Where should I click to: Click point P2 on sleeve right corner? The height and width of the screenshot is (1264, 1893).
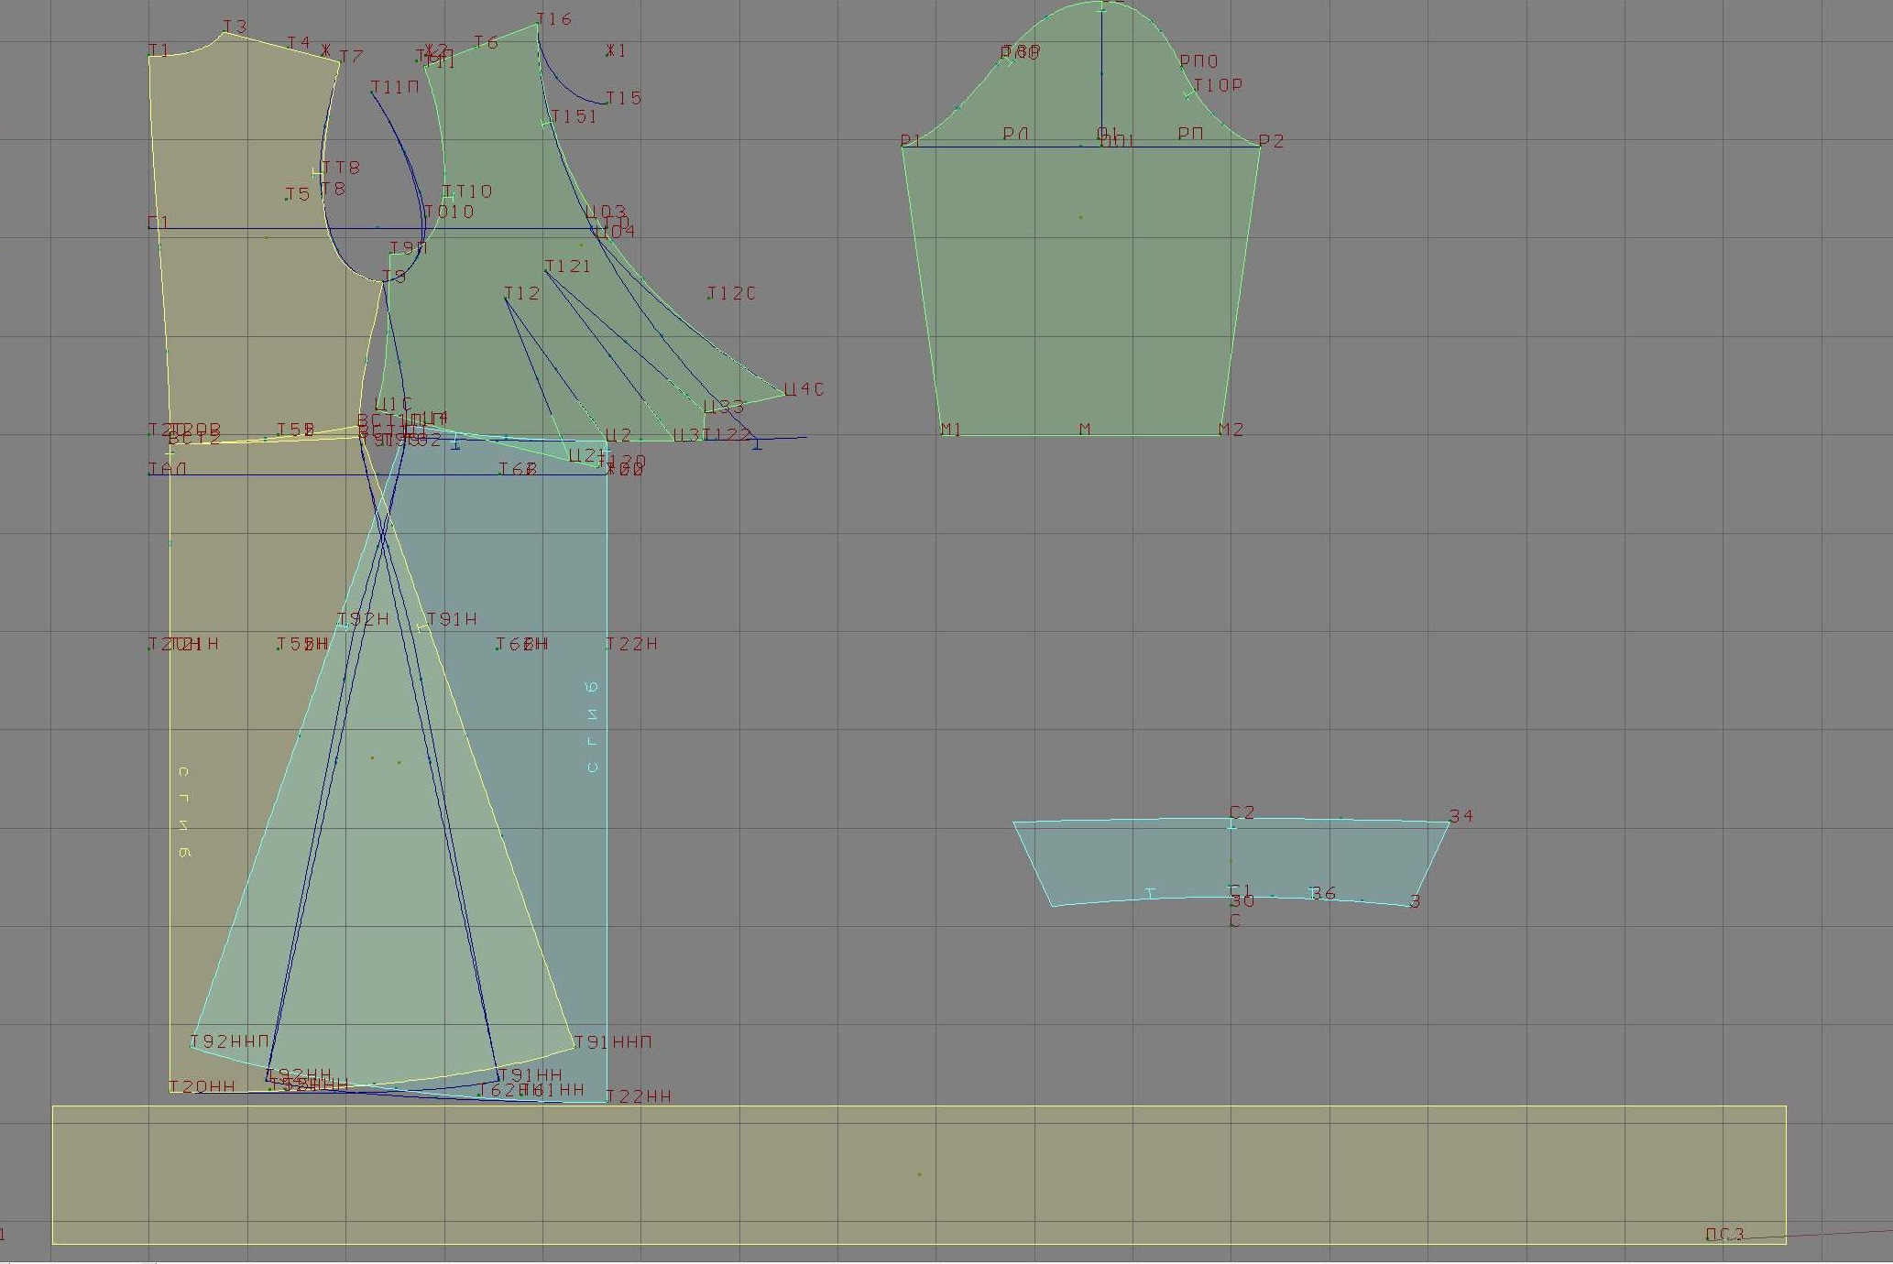[x=1260, y=147]
